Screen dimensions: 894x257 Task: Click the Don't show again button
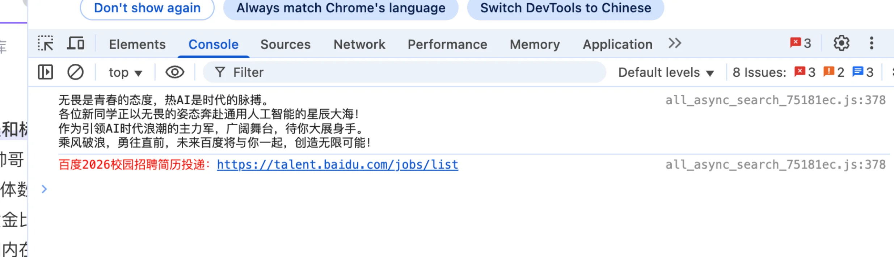147,8
